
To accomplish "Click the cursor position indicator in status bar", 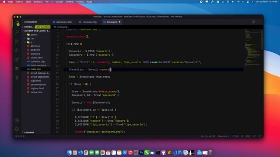I will [x=208, y=136].
